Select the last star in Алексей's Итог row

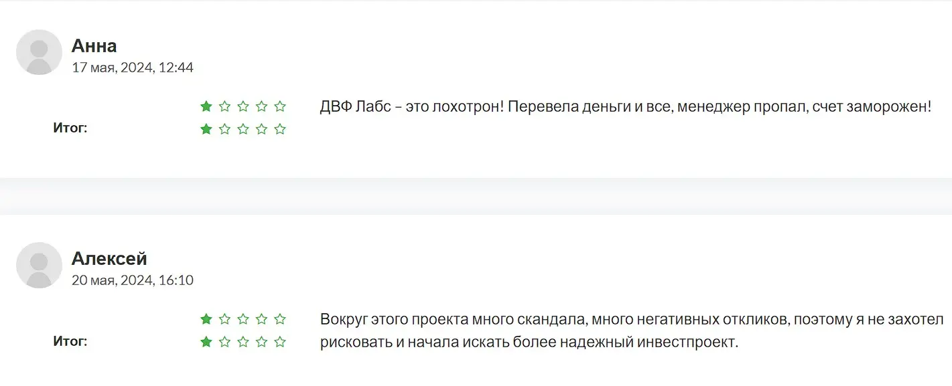[281, 341]
